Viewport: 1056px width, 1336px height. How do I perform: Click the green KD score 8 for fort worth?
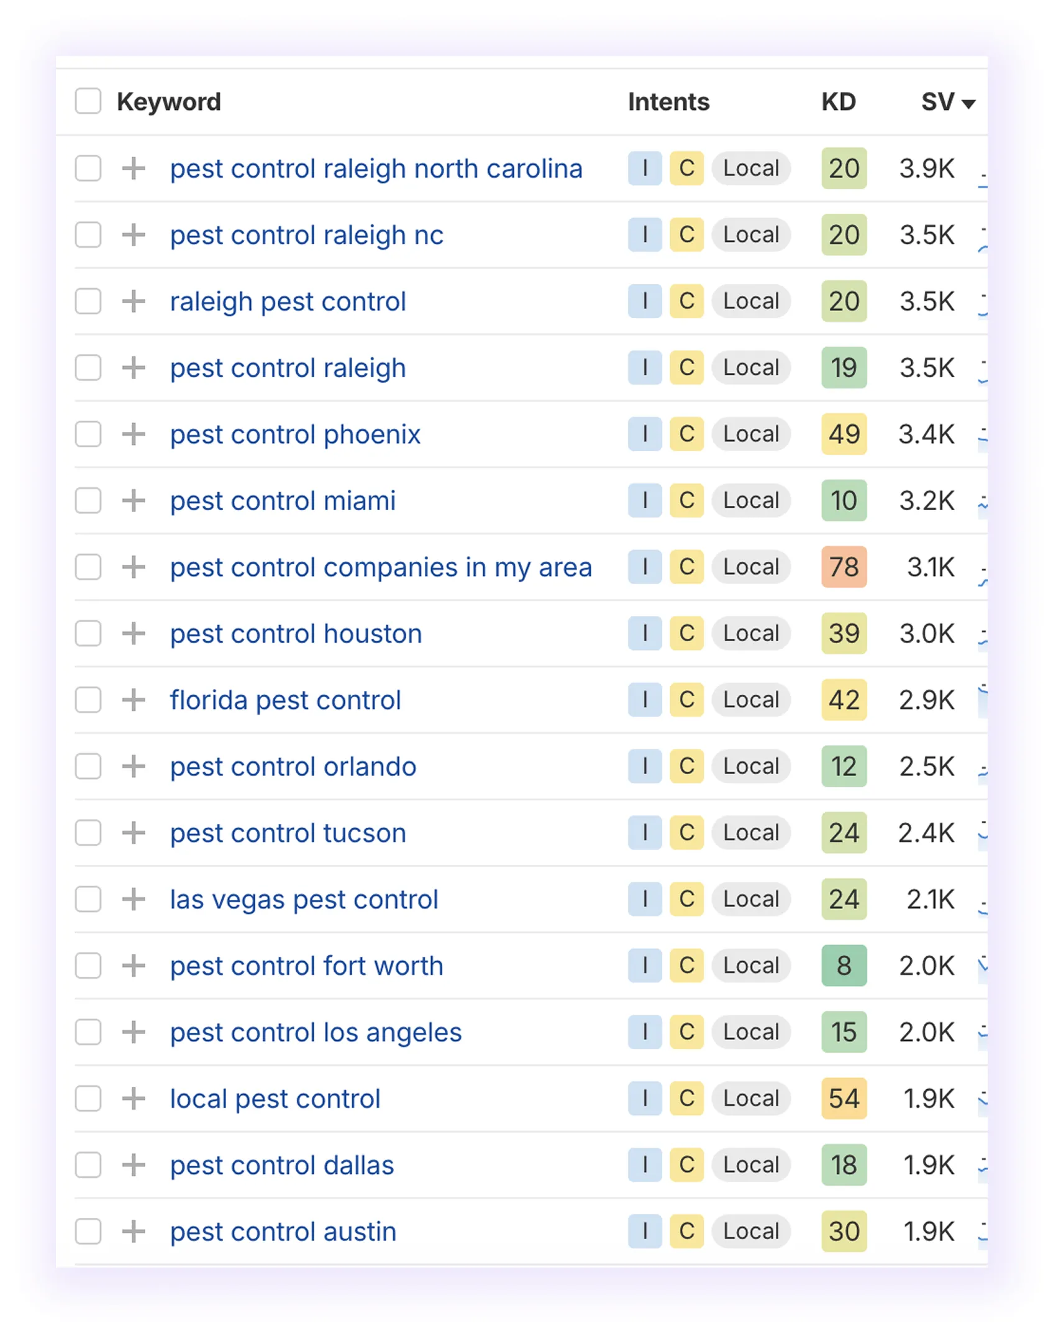point(844,966)
